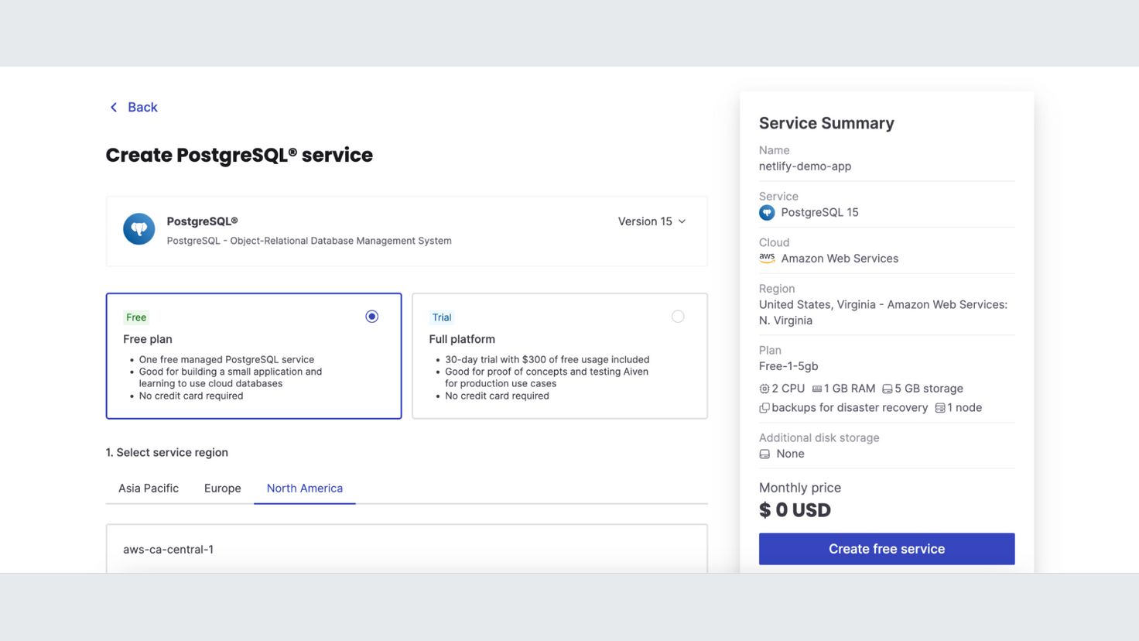
Task: Click the PostgreSQL icon in Service Summary
Action: click(767, 213)
